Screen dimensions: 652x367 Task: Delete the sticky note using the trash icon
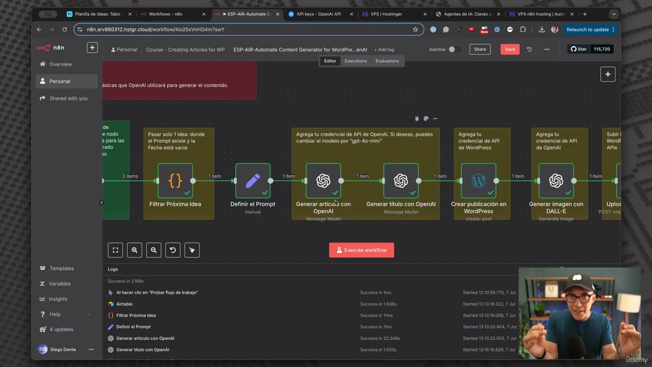pos(417,119)
